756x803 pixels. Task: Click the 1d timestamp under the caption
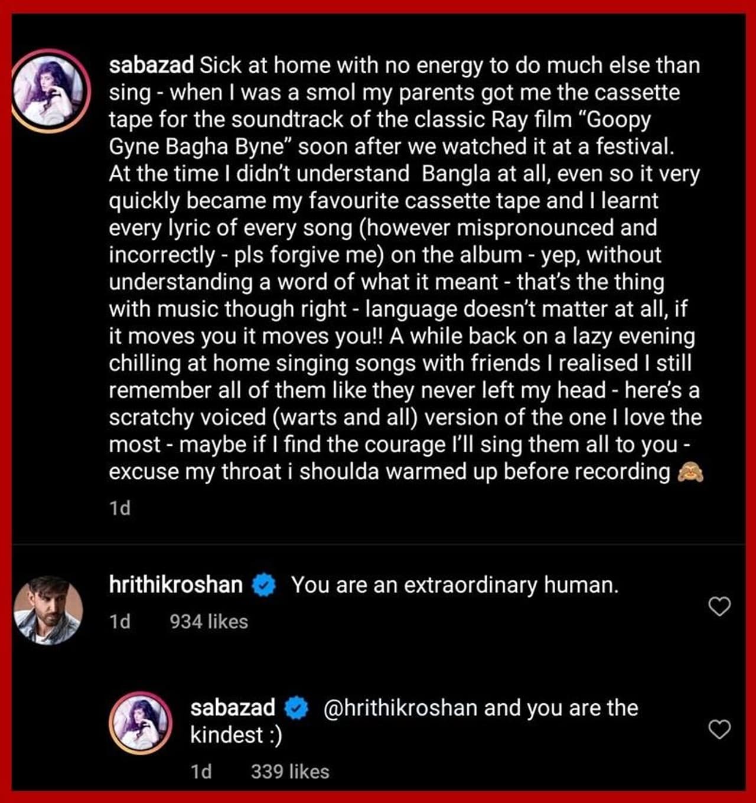coord(120,508)
